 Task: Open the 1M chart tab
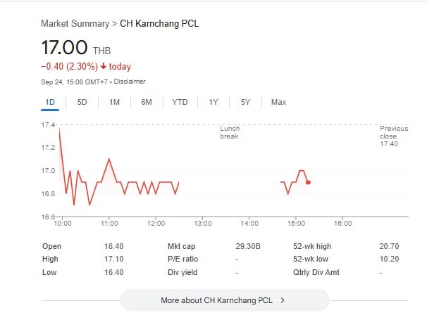click(x=114, y=103)
